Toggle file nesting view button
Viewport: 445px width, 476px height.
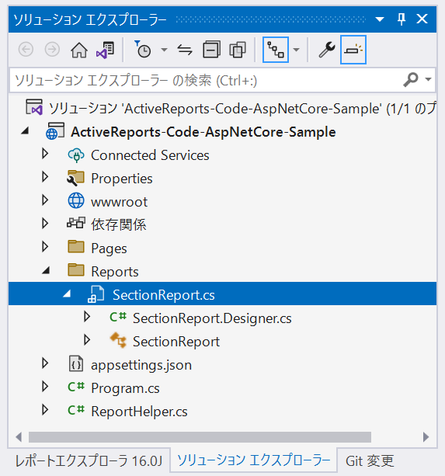pos(276,50)
